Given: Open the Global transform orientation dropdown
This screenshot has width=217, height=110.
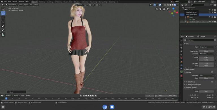Looking at the screenshot, I should pyautogui.click(x=79, y=5).
